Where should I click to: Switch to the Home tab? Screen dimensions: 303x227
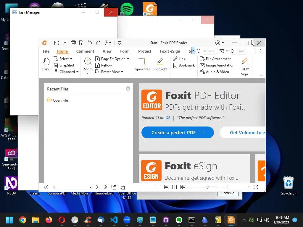62,51
